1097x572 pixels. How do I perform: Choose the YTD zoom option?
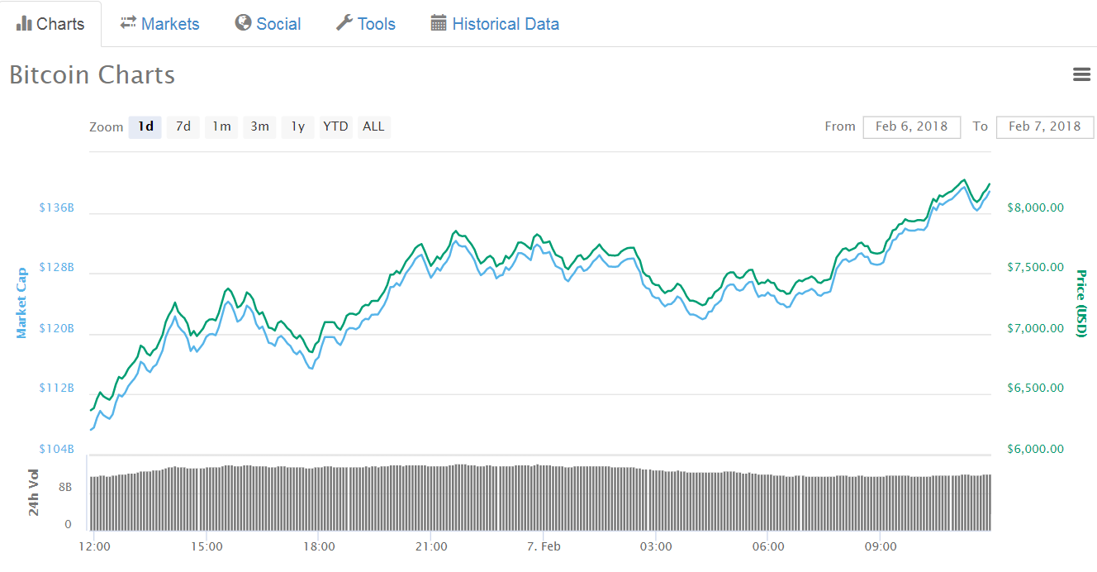click(x=335, y=126)
